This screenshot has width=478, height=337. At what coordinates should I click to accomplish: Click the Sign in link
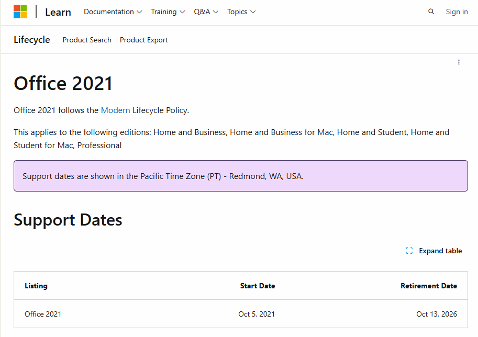click(x=457, y=12)
